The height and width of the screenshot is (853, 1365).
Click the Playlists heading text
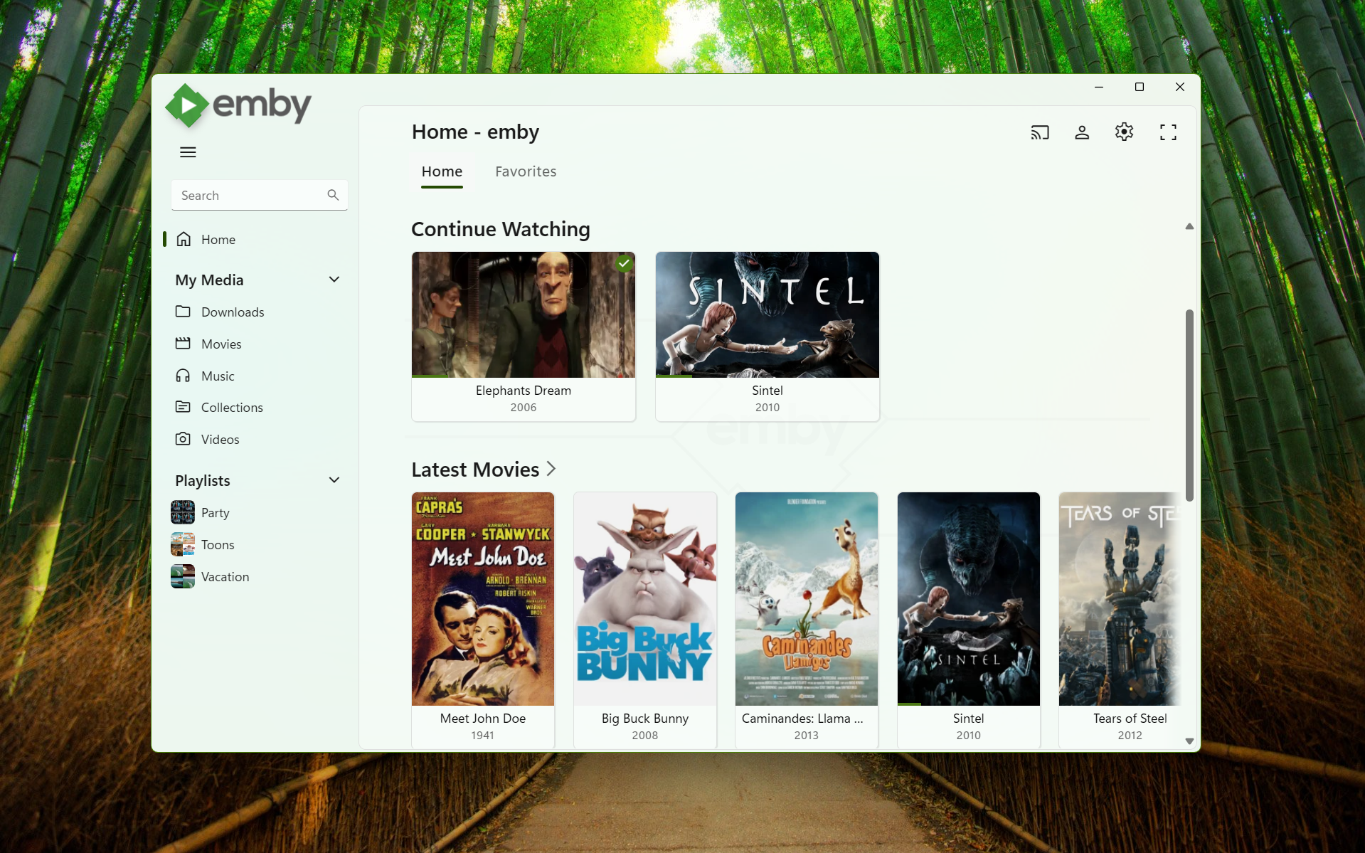pos(203,480)
